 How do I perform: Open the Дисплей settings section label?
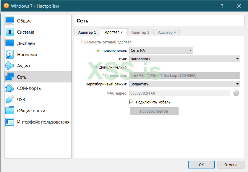point(26,43)
